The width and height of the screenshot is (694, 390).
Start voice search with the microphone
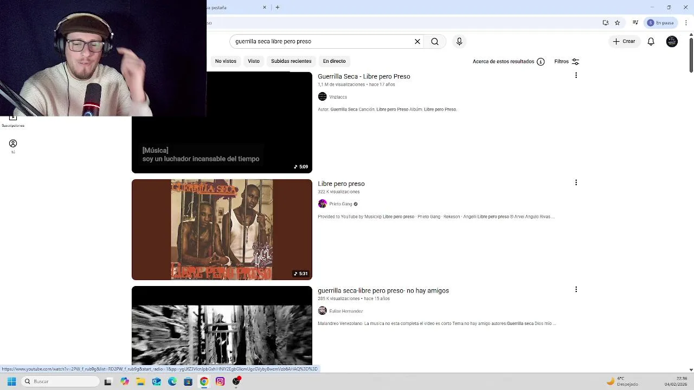[x=459, y=41]
